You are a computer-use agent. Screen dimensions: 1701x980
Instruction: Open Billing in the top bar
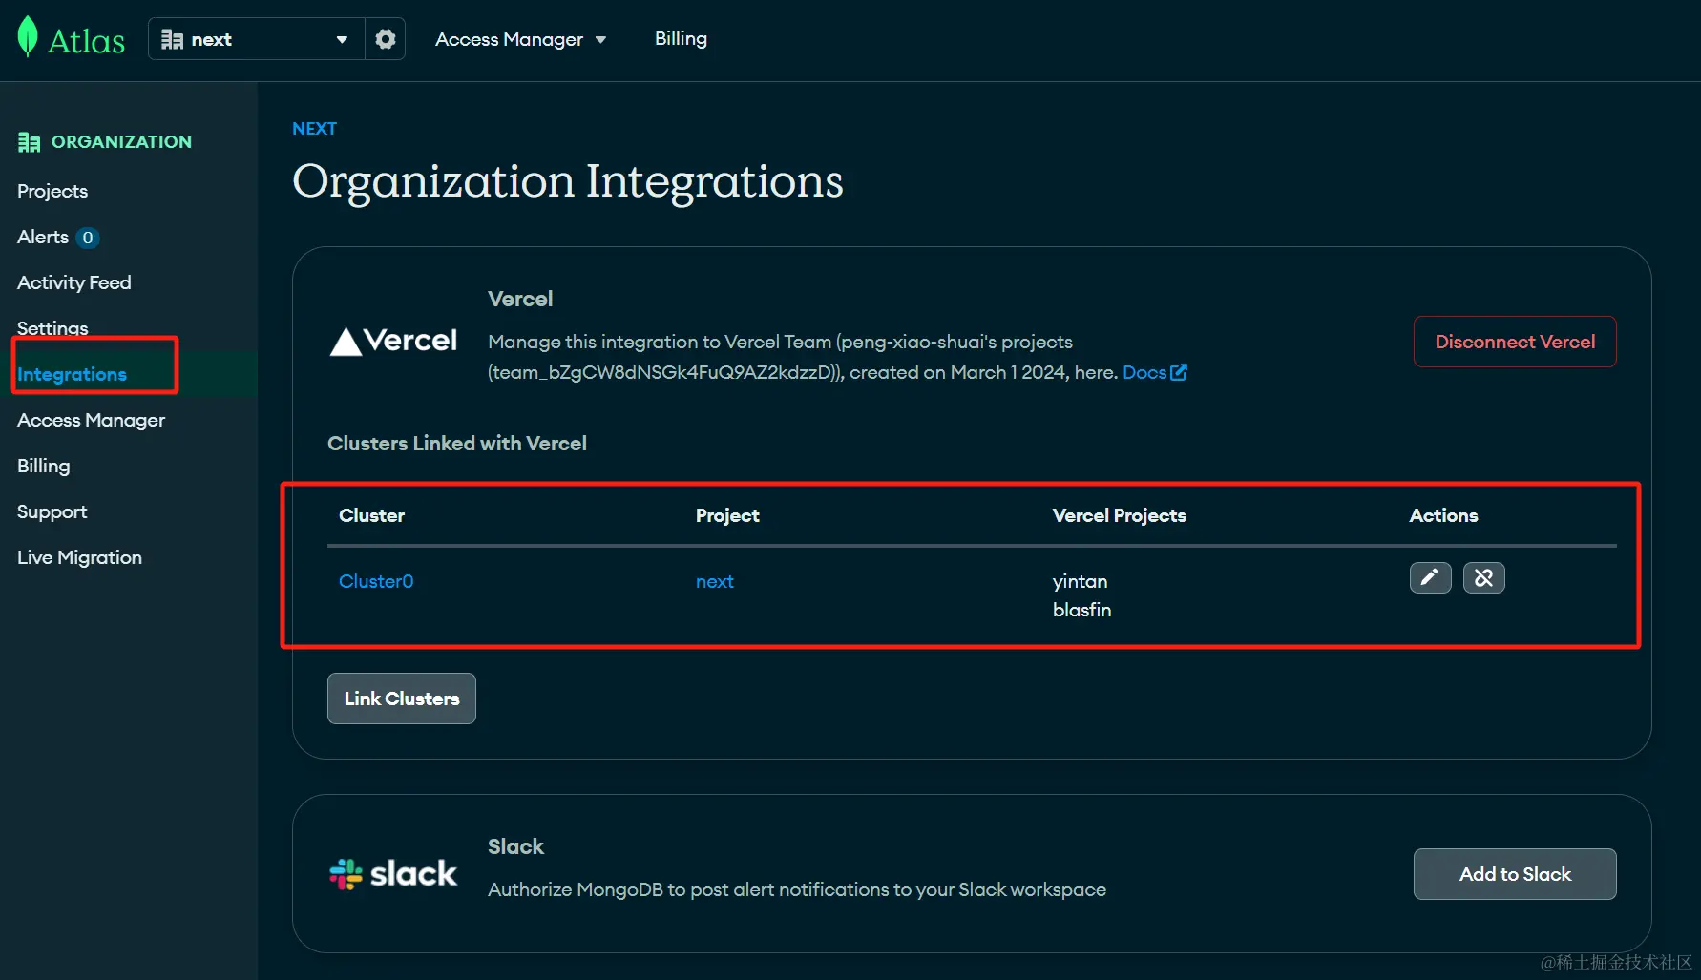(681, 38)
